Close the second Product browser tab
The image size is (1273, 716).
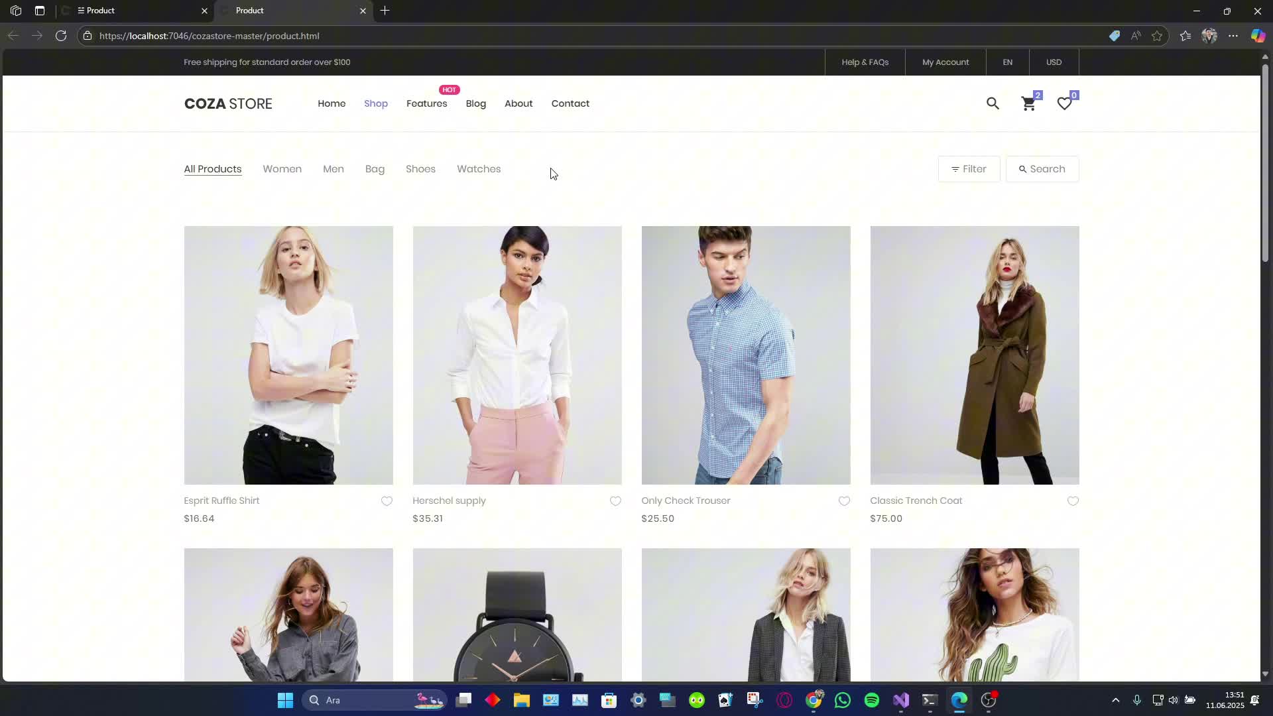tap(363, 11)
